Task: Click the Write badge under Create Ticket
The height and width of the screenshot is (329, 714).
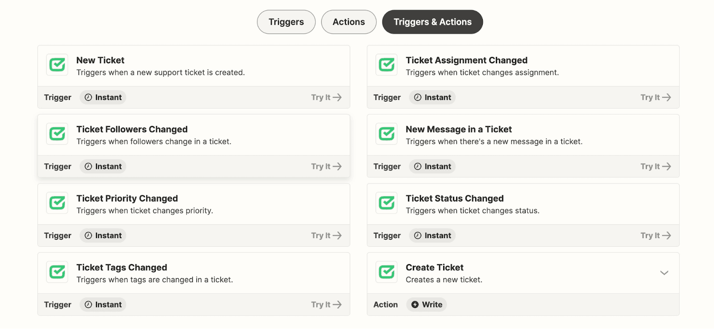Action: click(x=427, y=304)
